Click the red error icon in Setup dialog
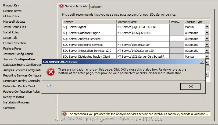This screenshot has height=125, width=218. coord(51,72)
